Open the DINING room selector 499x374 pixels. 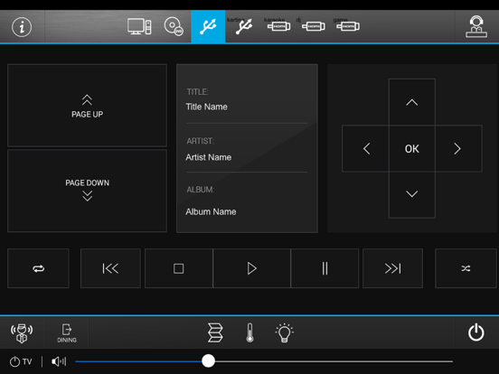(x=67, y=333)
